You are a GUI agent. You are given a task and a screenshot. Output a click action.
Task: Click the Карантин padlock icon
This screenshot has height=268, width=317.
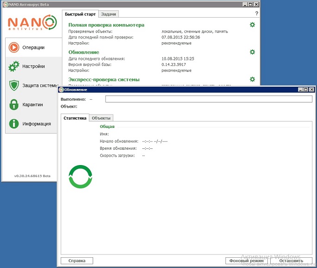coord(14,105)
